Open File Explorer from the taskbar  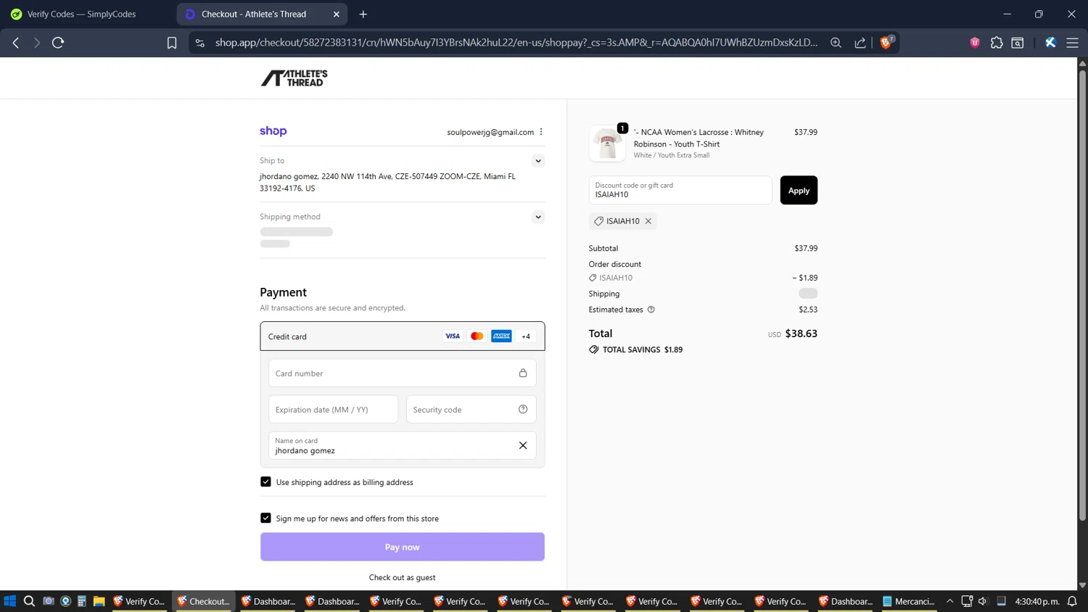click(99, 601)
